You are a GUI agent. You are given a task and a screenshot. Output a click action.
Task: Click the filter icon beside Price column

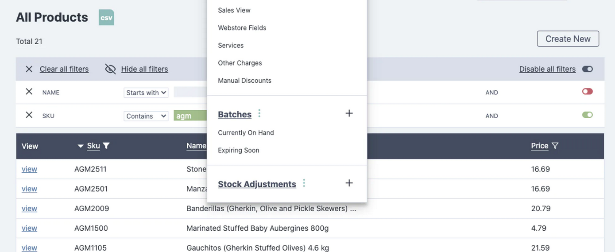point(555,146)
